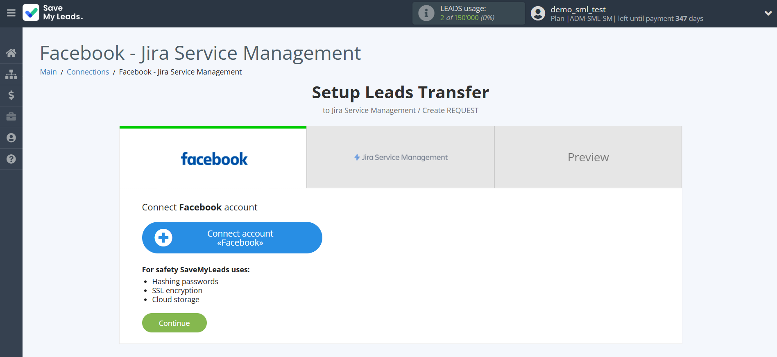Click the user avatar icon in header
The height and width of the screenshot is (357, 777).
538,14
